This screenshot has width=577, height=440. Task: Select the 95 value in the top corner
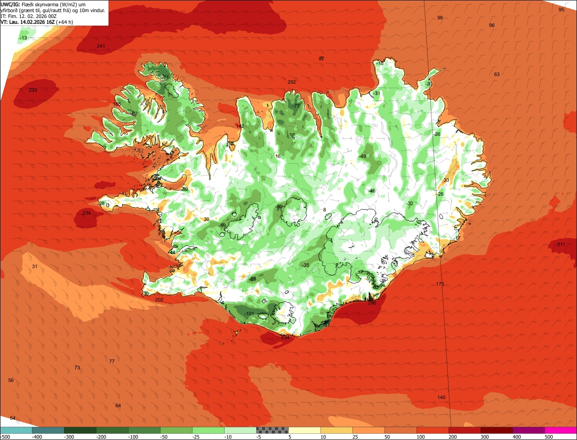[x=561, y=9]
